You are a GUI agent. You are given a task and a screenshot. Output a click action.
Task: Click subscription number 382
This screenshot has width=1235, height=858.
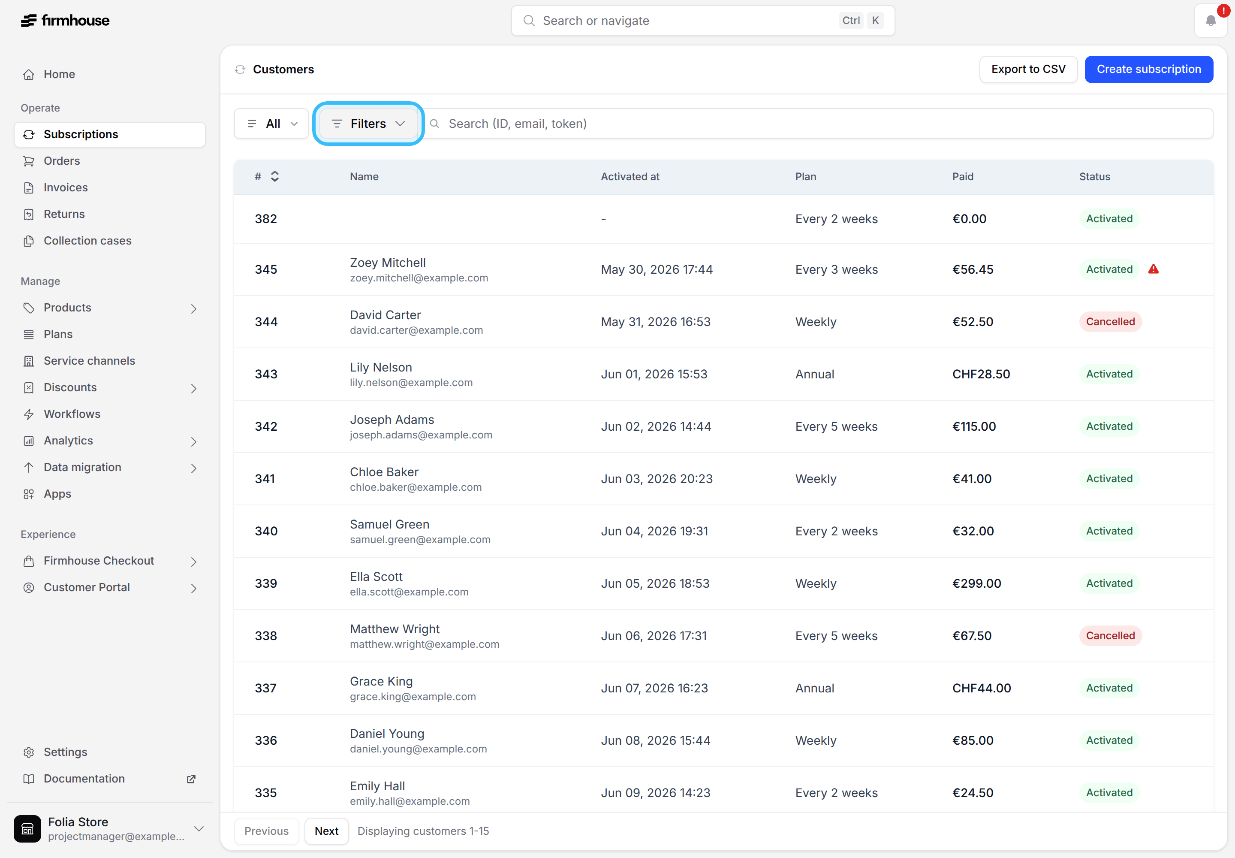(266, 219)
